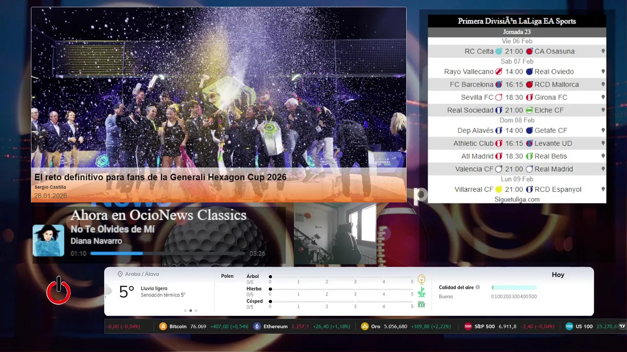Select the Hoy tab in weather widget
Image resolution: width=627 pixels, height=352 pixels.
558,275
